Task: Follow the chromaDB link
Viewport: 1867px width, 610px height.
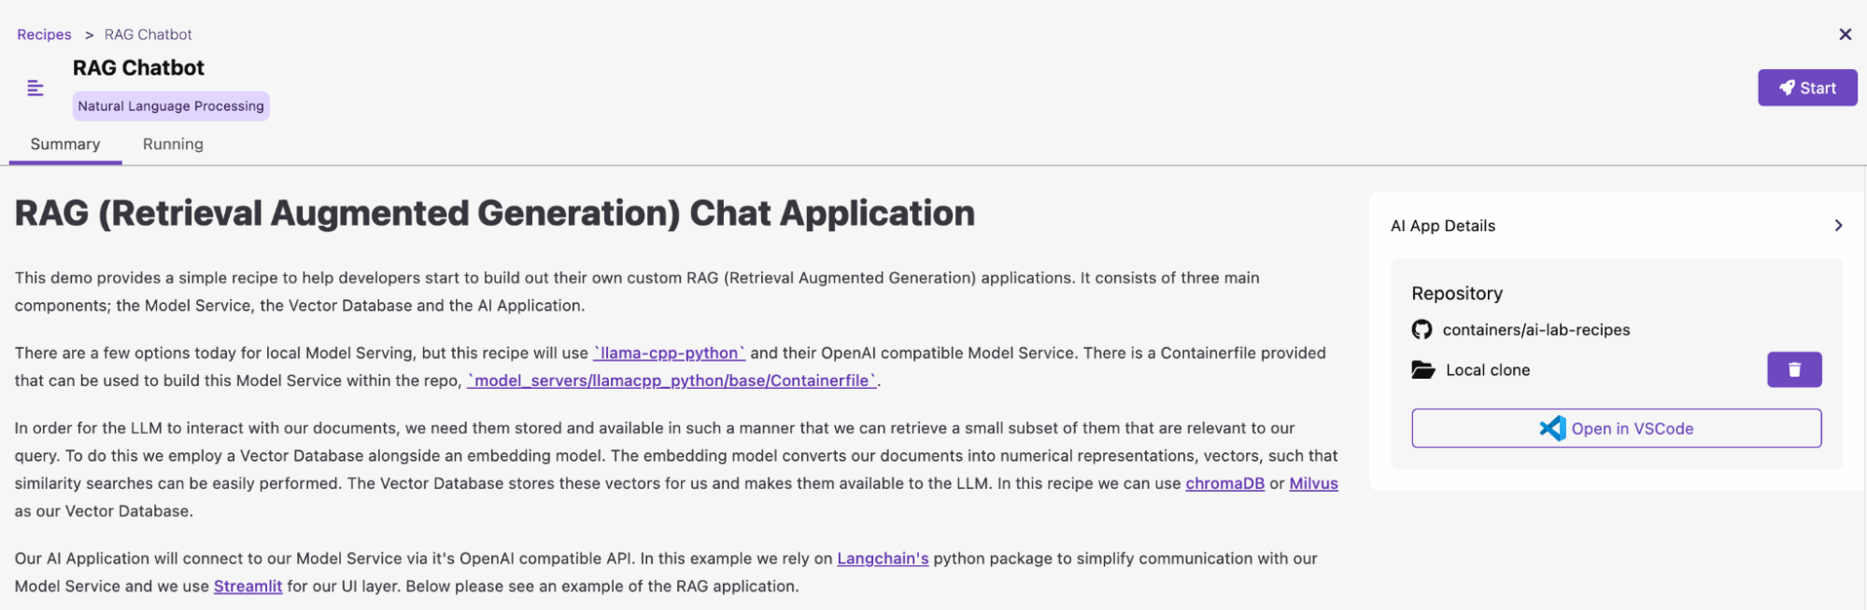Action: (x=1224, y=483)
